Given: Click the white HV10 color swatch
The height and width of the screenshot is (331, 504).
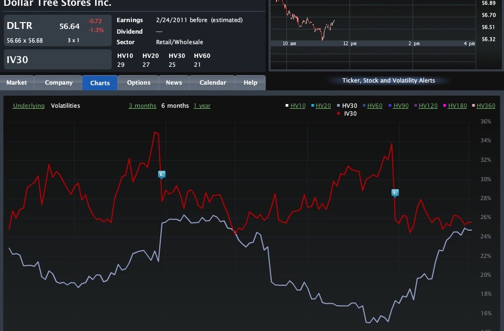Looking at the screenshot, I should (x=287, y=106).
